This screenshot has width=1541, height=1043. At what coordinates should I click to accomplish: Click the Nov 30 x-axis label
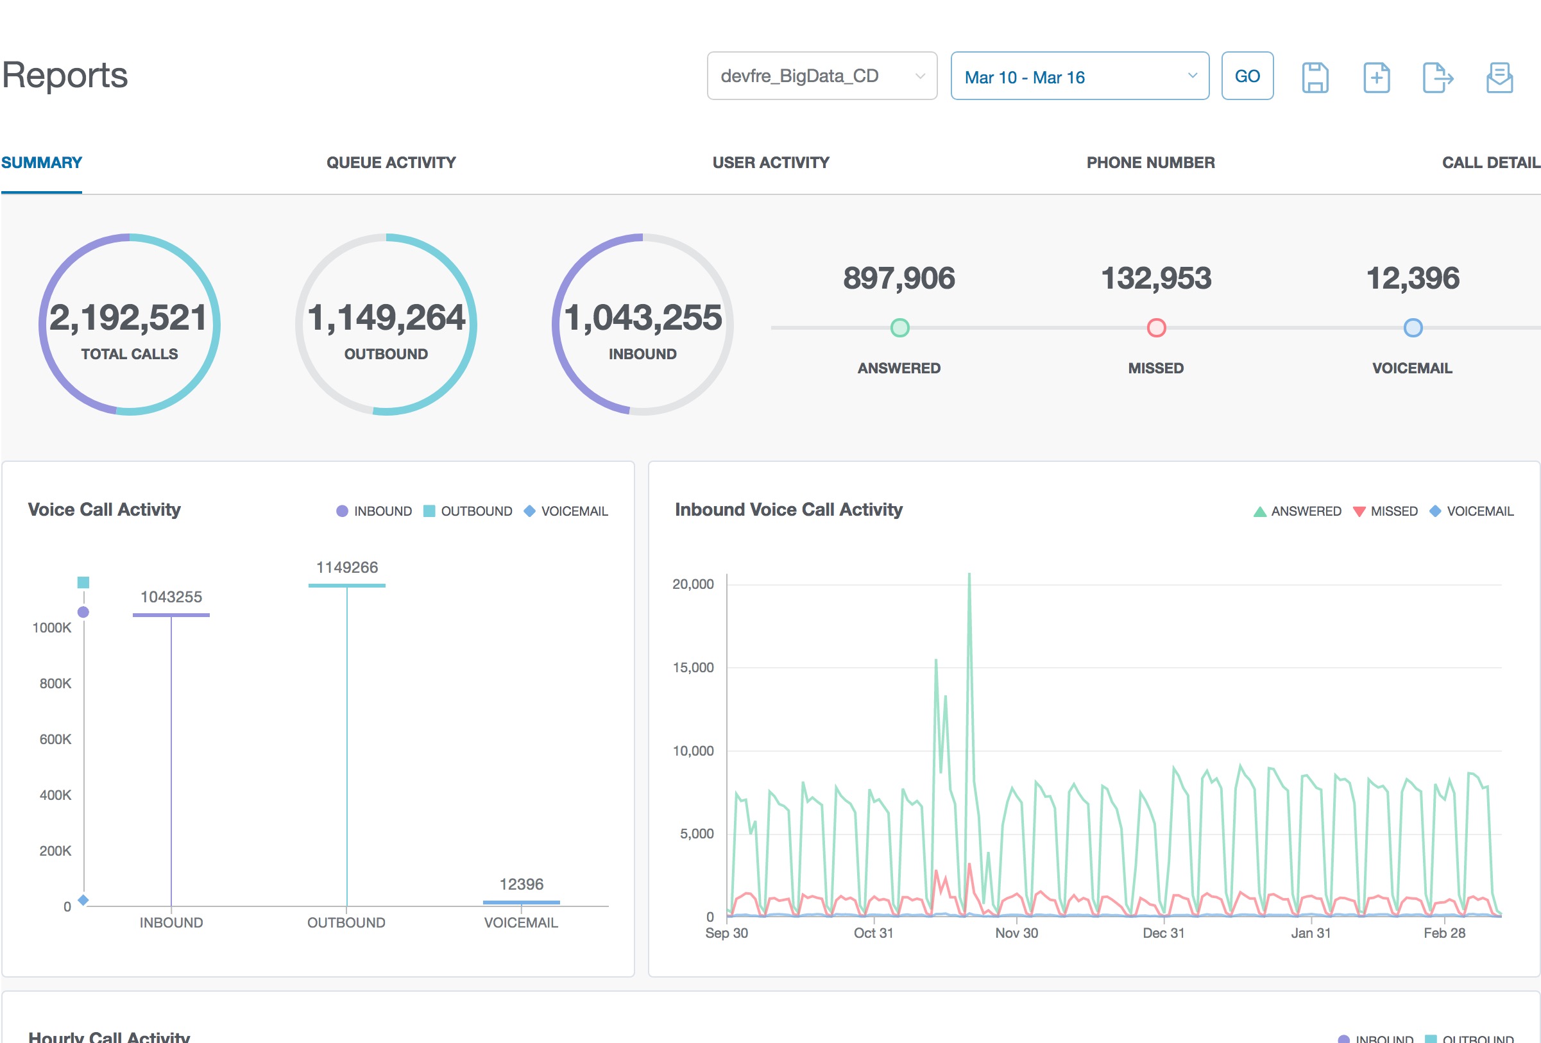coord(1016,933)
